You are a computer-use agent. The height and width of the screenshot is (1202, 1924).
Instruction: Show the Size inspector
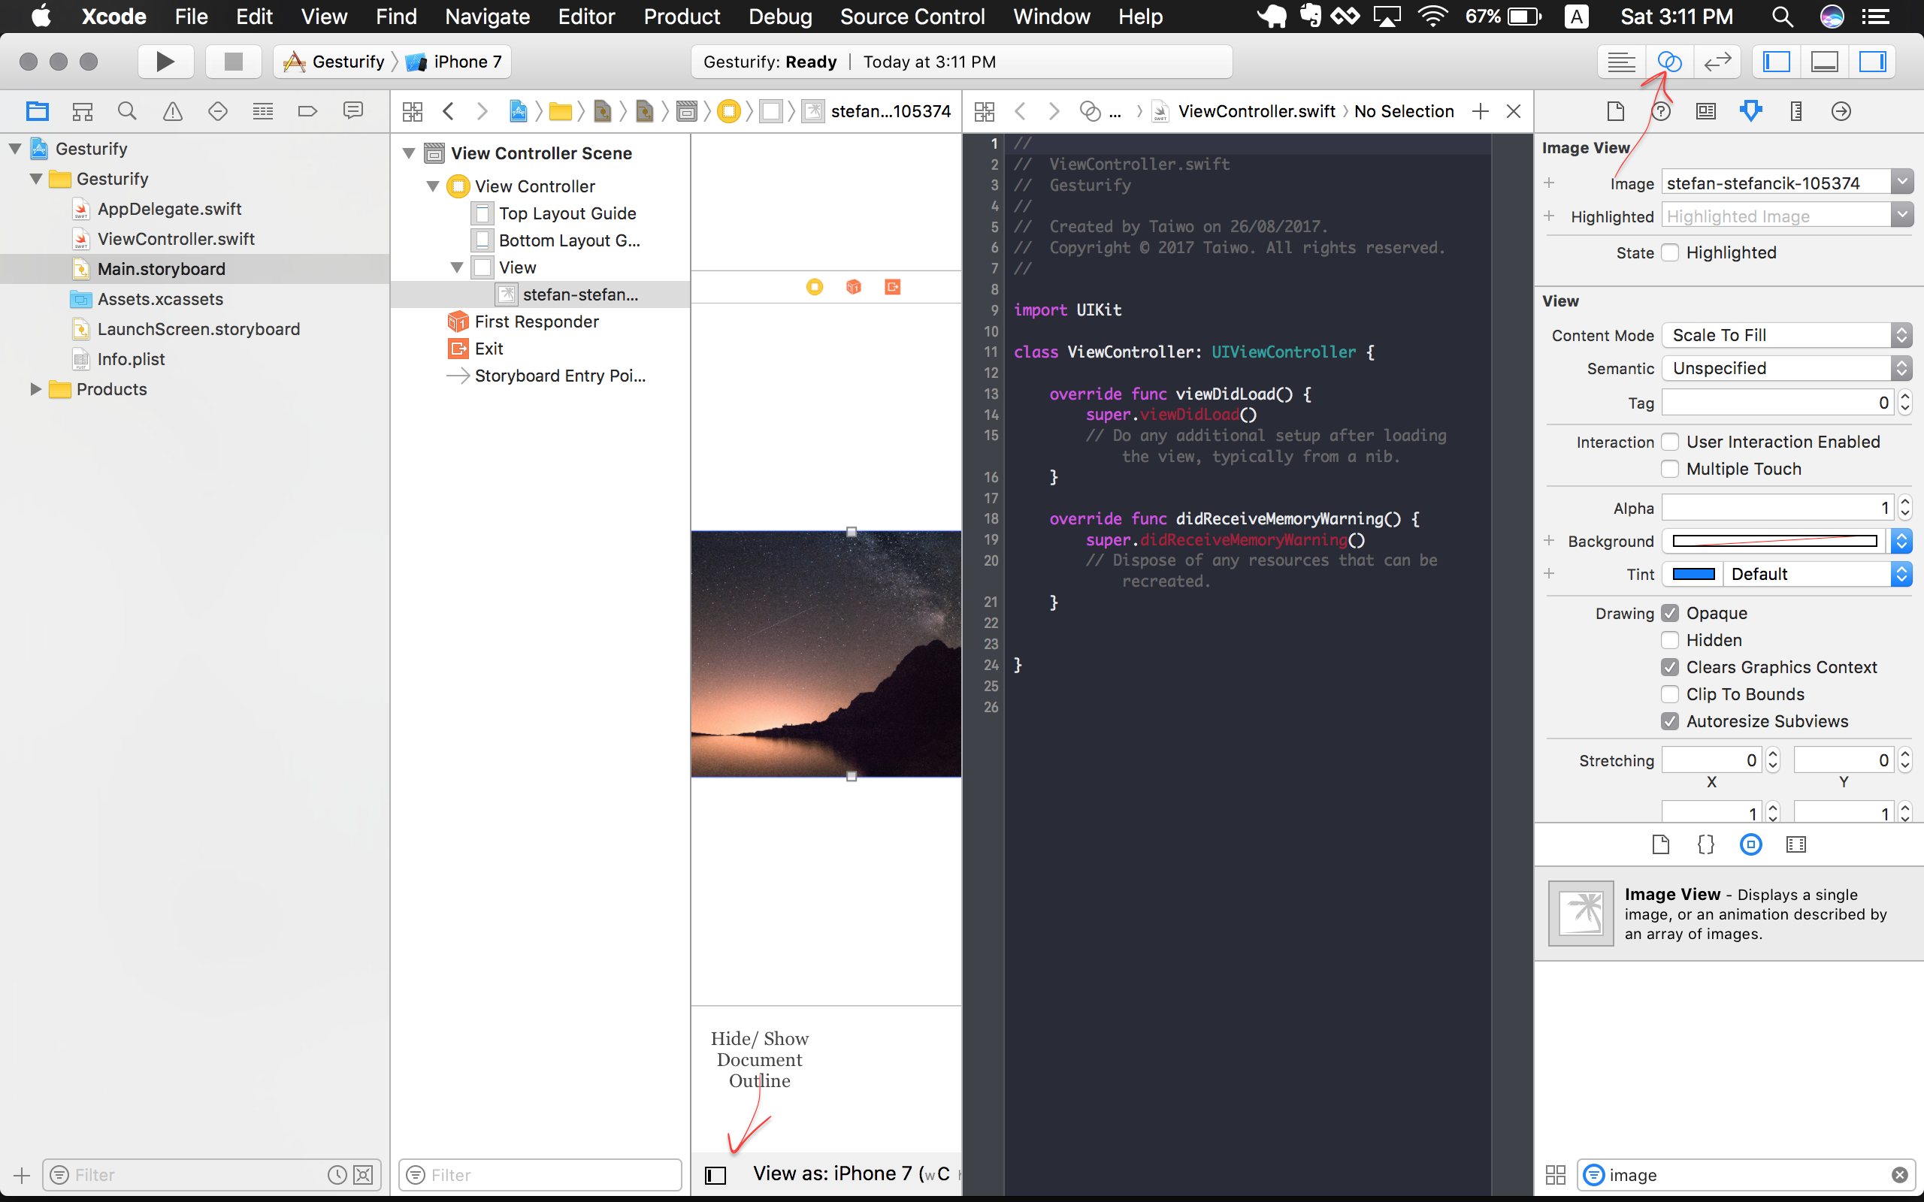tap(1795, 111)
